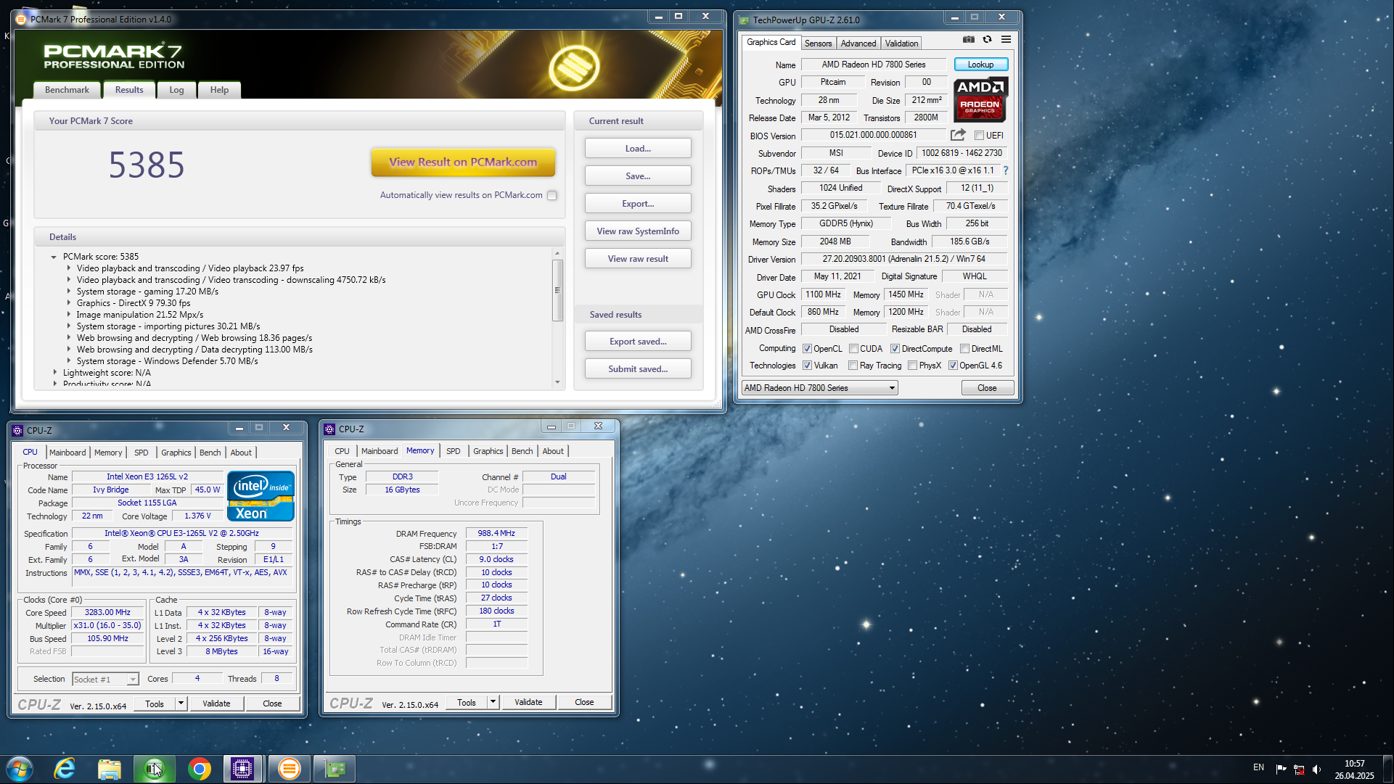Toggle the DirectCompute checkbox
Viewport: 1394px width, 784px height.
895,349
